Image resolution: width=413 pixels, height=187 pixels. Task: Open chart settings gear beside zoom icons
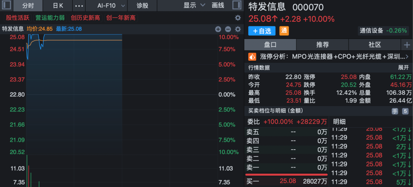(x=238, y=29)
